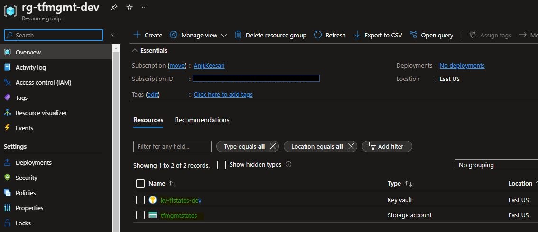Select the Resources tab

(148, 120)
